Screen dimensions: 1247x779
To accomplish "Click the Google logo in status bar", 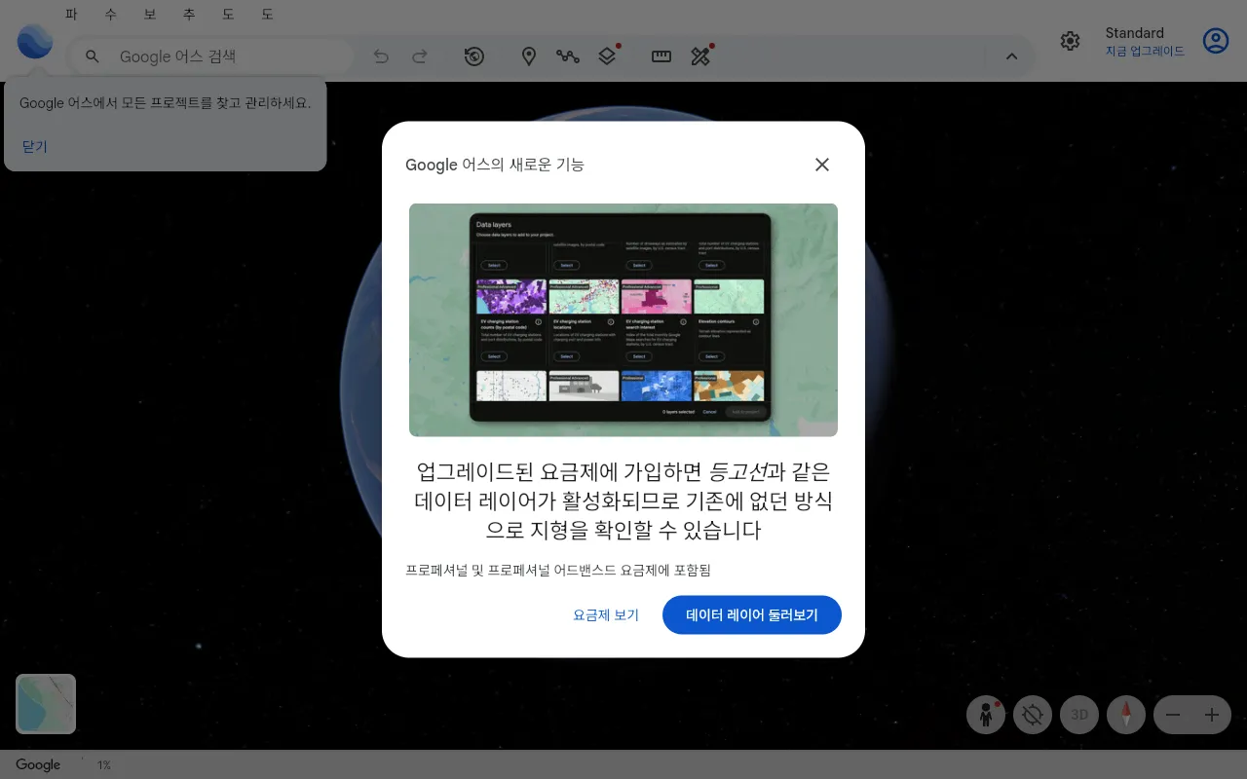I will 38,765.
